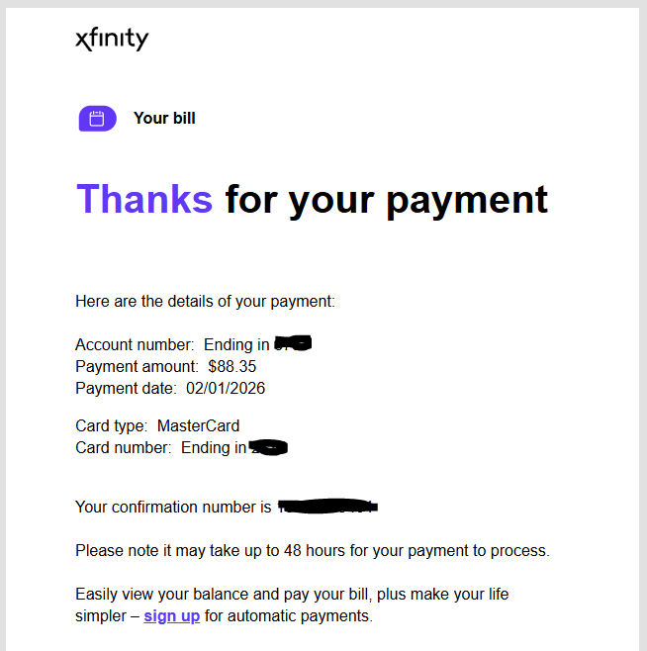
Task: Click 'Easily view your balance' sentence
Action: (x=291, y=595)
